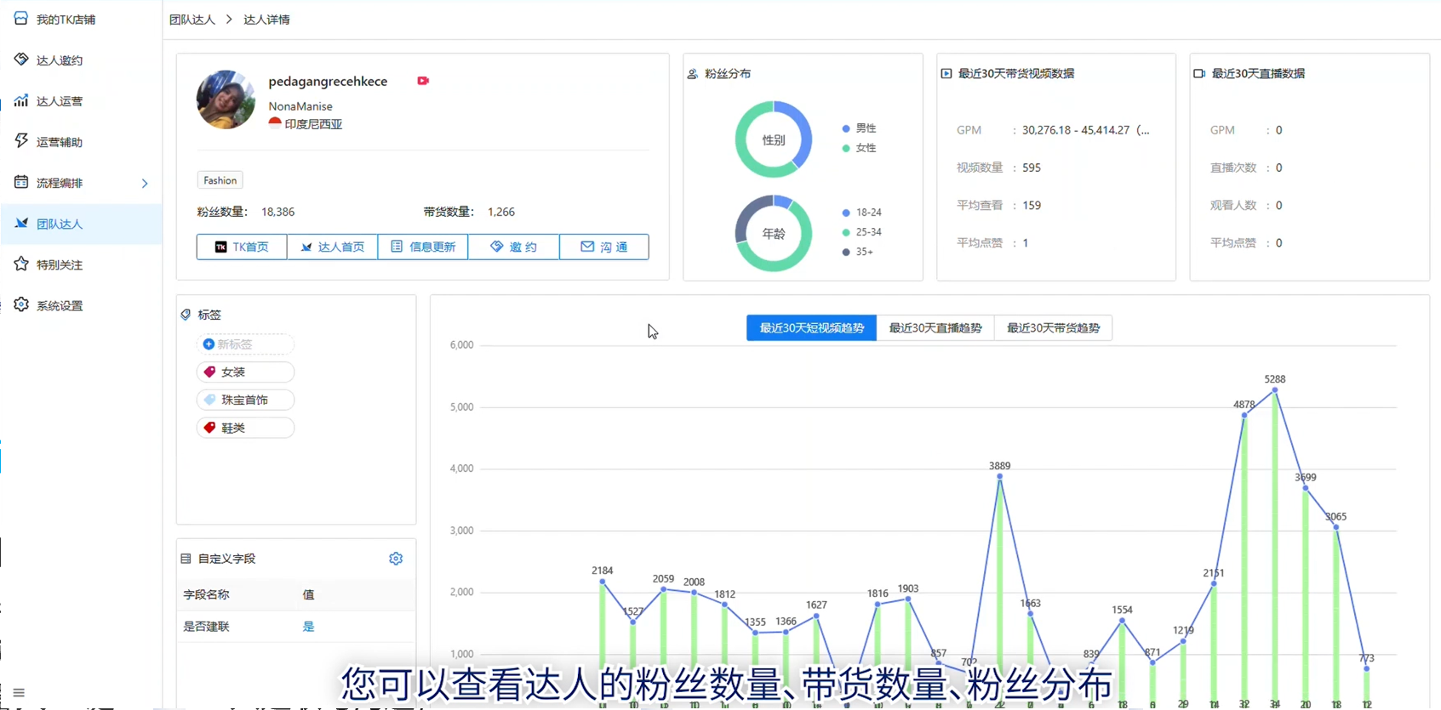Click the Fashion category tag
Viewport: 1441px width, 710px height.
[220, 180]
